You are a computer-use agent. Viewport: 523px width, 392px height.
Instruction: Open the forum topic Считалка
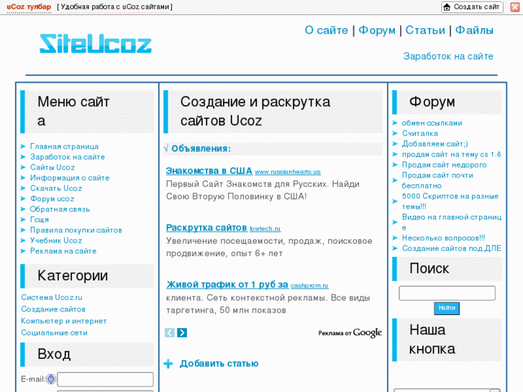tap(420, 134)
